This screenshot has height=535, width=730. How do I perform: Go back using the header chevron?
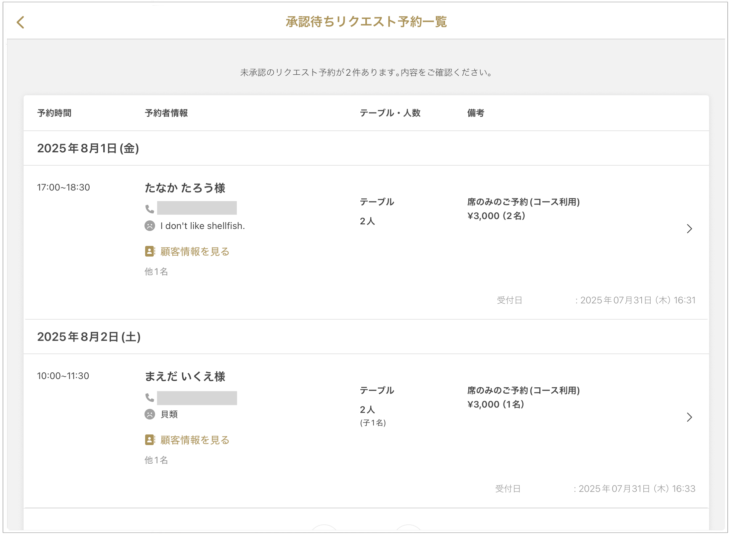coord(21,23)
